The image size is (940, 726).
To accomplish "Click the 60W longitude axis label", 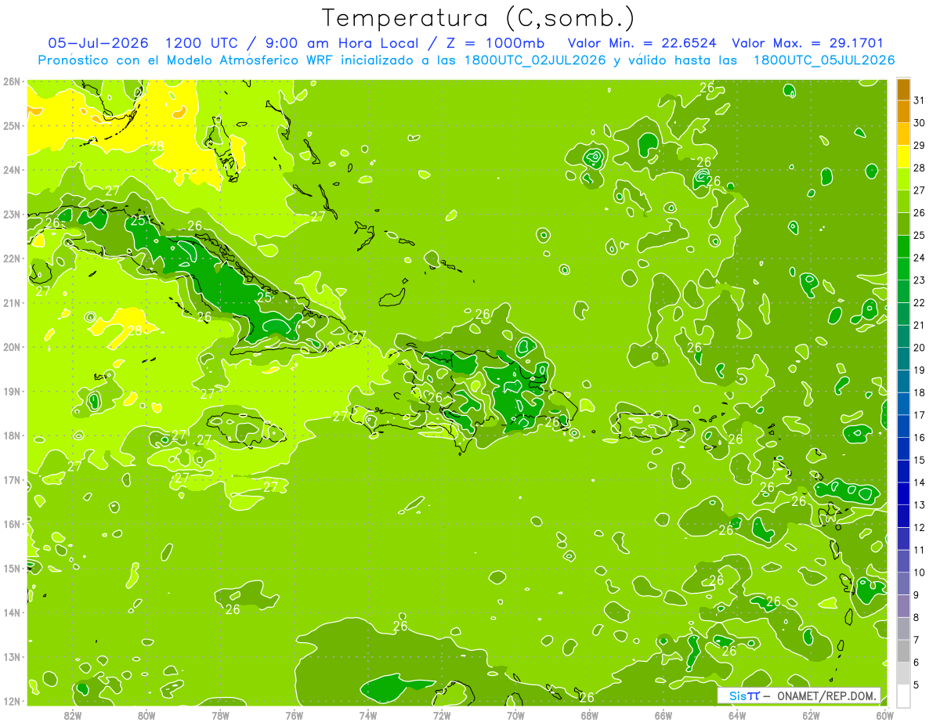I will point(885,714).
